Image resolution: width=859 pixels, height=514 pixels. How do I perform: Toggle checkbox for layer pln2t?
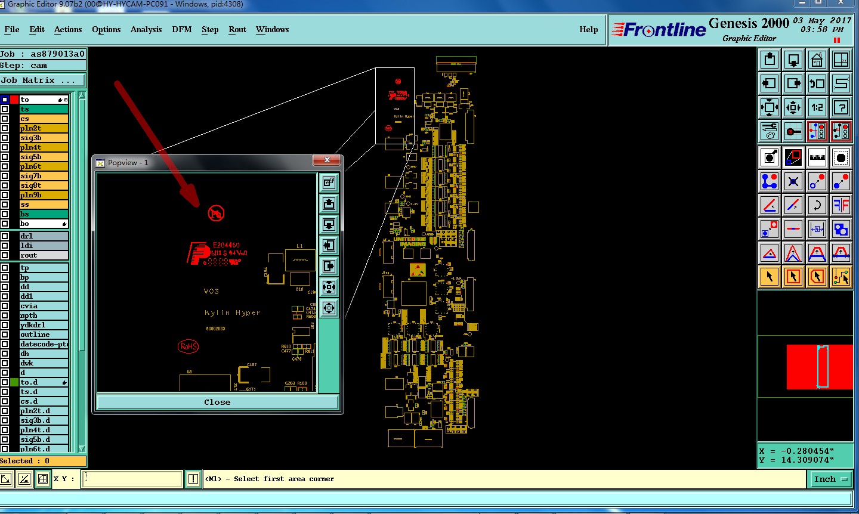(x=5, y=129)
